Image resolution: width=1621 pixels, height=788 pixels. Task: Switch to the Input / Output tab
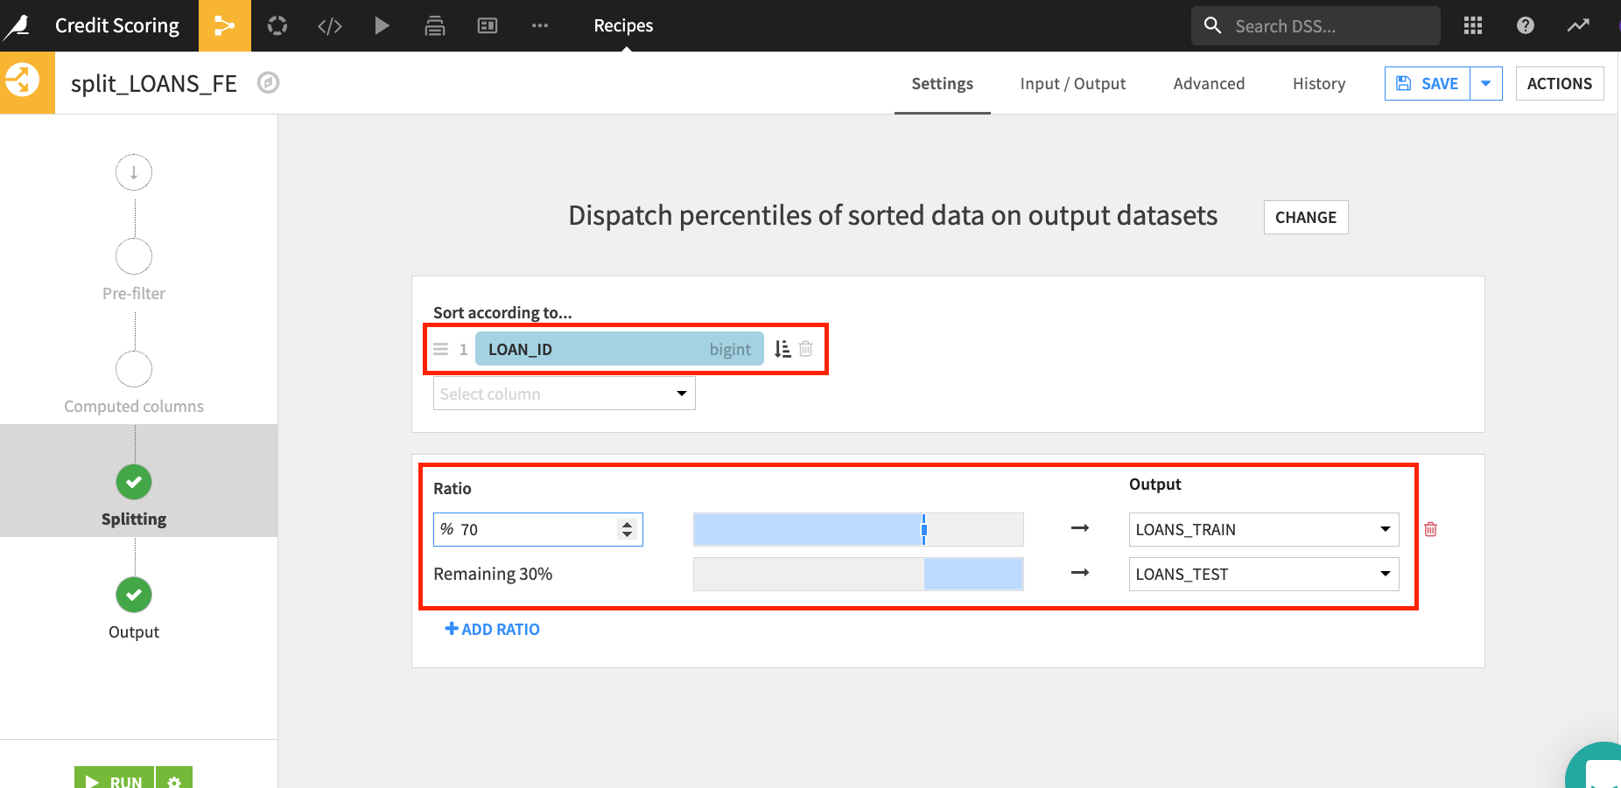tap(1072, 84)
